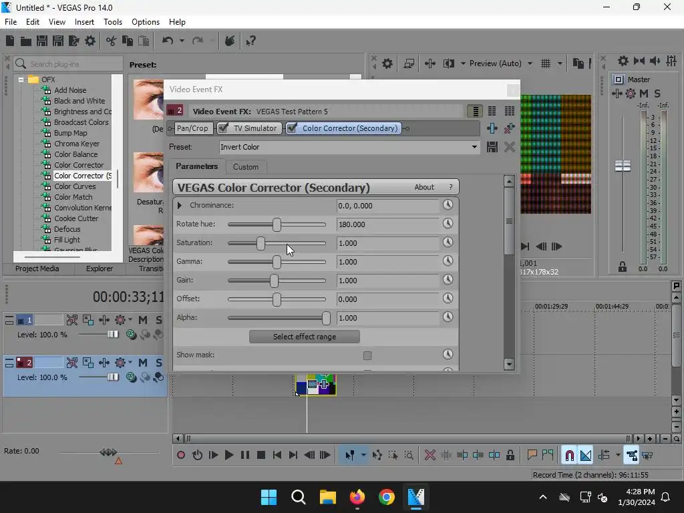Click the Pan/Crop button in FX chain
This screenshot has height=513, width=684.
(192, 128)
